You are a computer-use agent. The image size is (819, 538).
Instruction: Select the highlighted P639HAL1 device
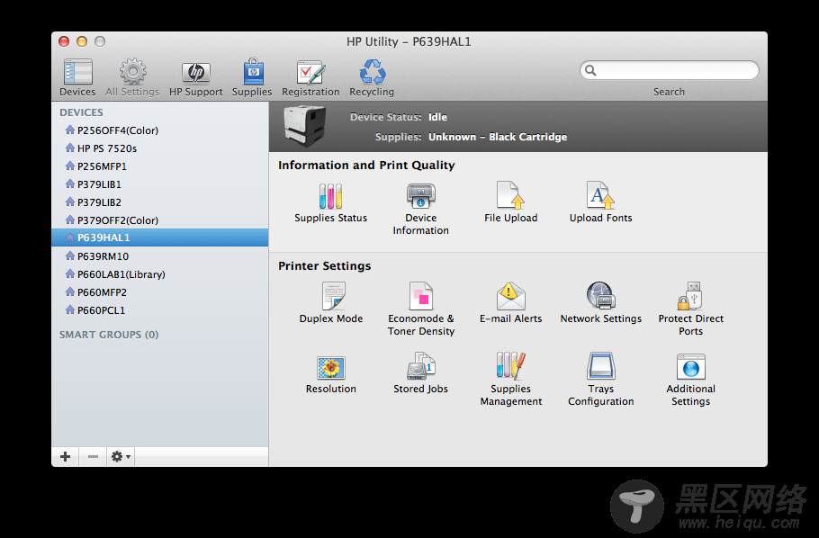pos(160,238)
